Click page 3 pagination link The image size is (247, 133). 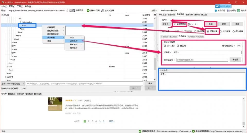pos(92,121)
